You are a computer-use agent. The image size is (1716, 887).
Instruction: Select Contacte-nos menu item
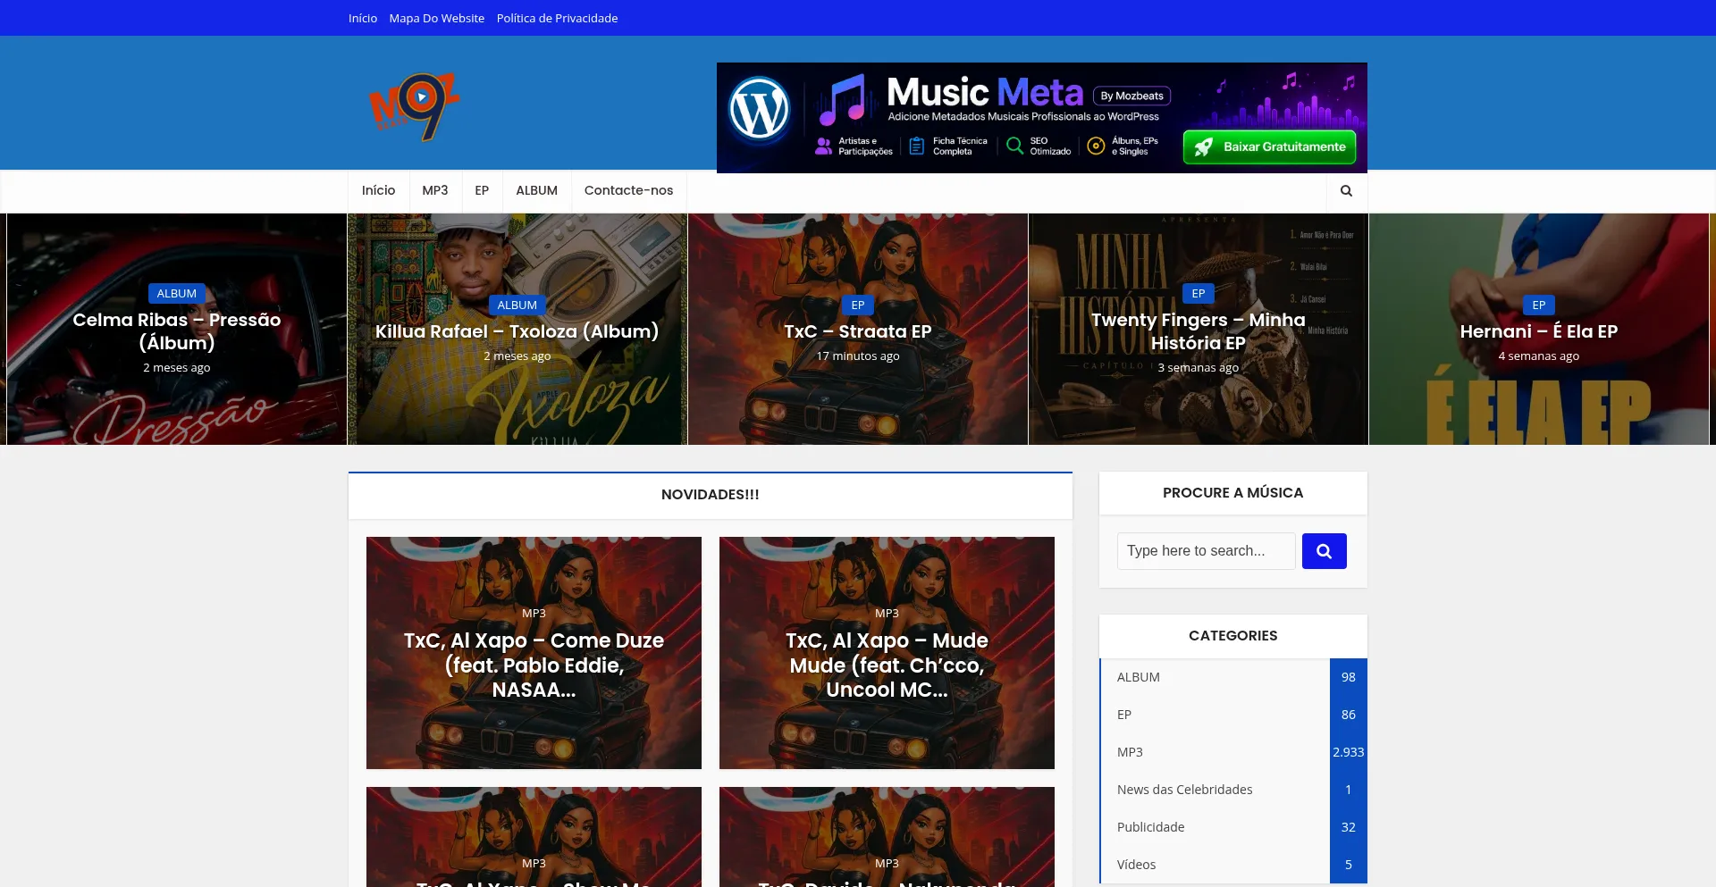tap(628, 190)
